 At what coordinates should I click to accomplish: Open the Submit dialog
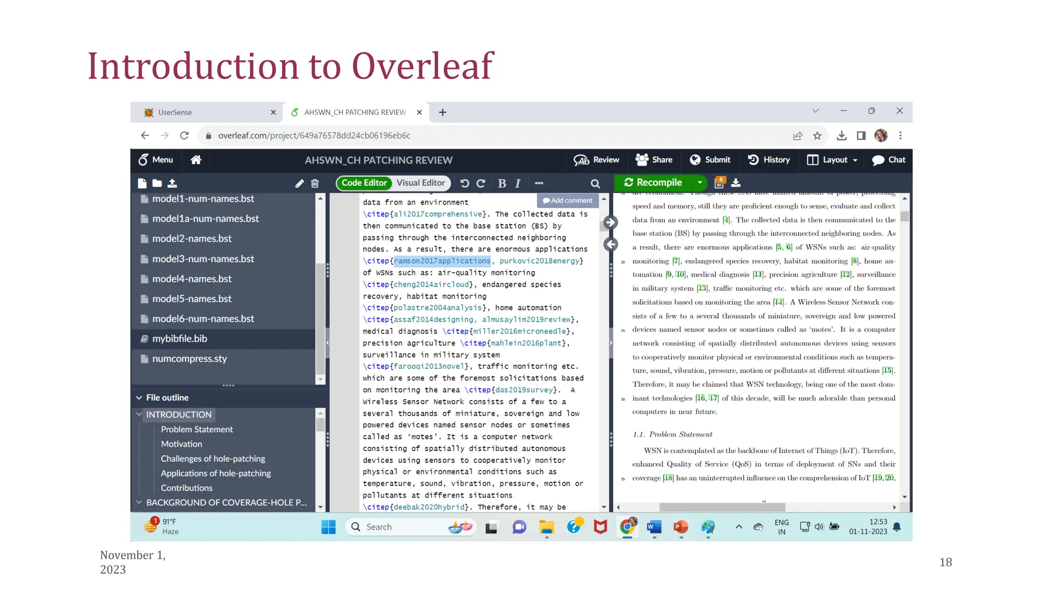710,160
